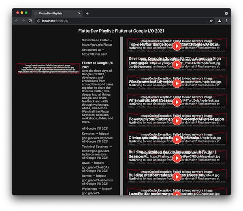The width and height of the screenshot is (243, 211).
Task: Play 'What's new in Flutter | Keynote'
Action: (x=177, y=83)
